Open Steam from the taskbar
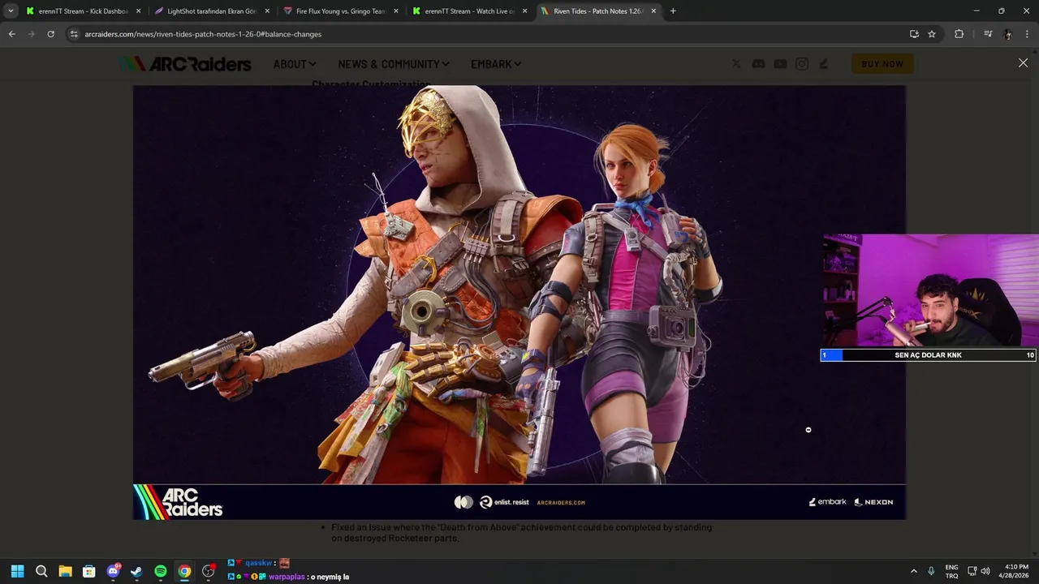1039x584 pixels. click(136, 571)
